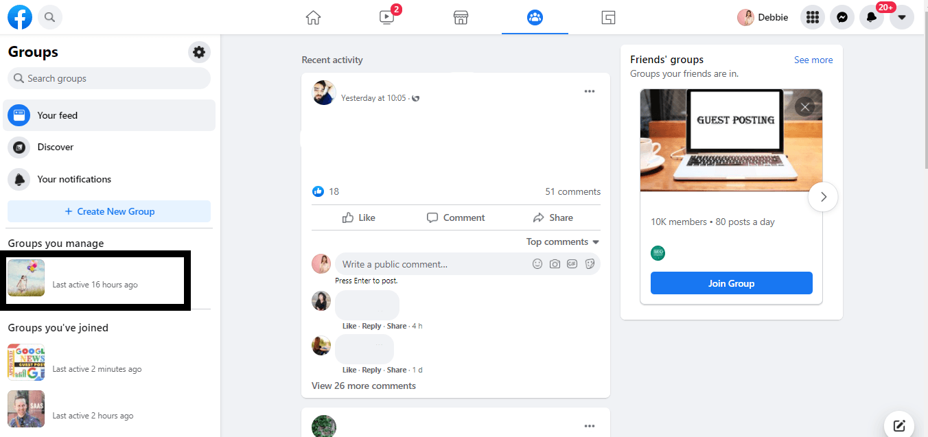Viewport: 928px width, 437px height.
Task: Open the notifications bell
Action: tap(872, 16)
